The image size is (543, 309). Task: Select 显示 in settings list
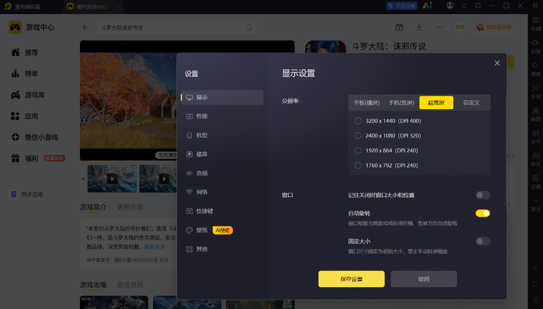pyautogui.click(x=222, y=97)
